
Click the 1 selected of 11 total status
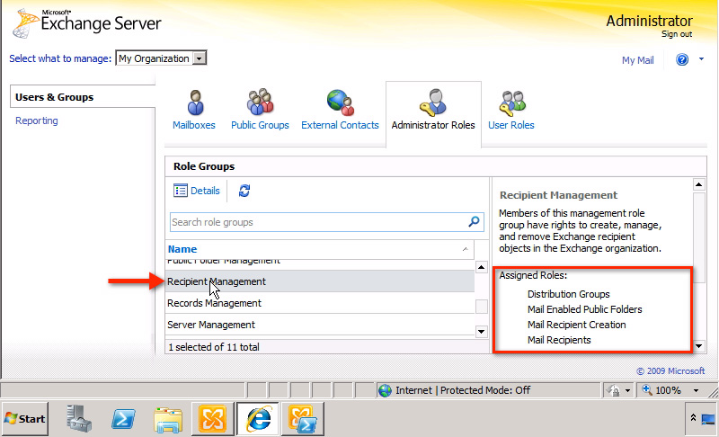coord(214,347)
